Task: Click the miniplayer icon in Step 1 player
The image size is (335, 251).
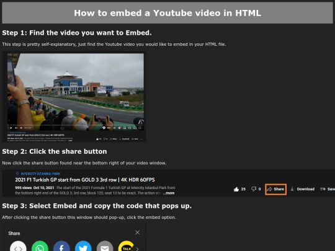Action: tap(124, 128)
